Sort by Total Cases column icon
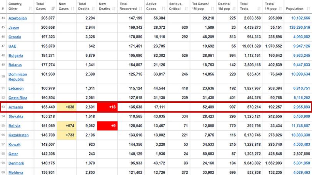This screenshot has height=175, width=312. (53, 8)
